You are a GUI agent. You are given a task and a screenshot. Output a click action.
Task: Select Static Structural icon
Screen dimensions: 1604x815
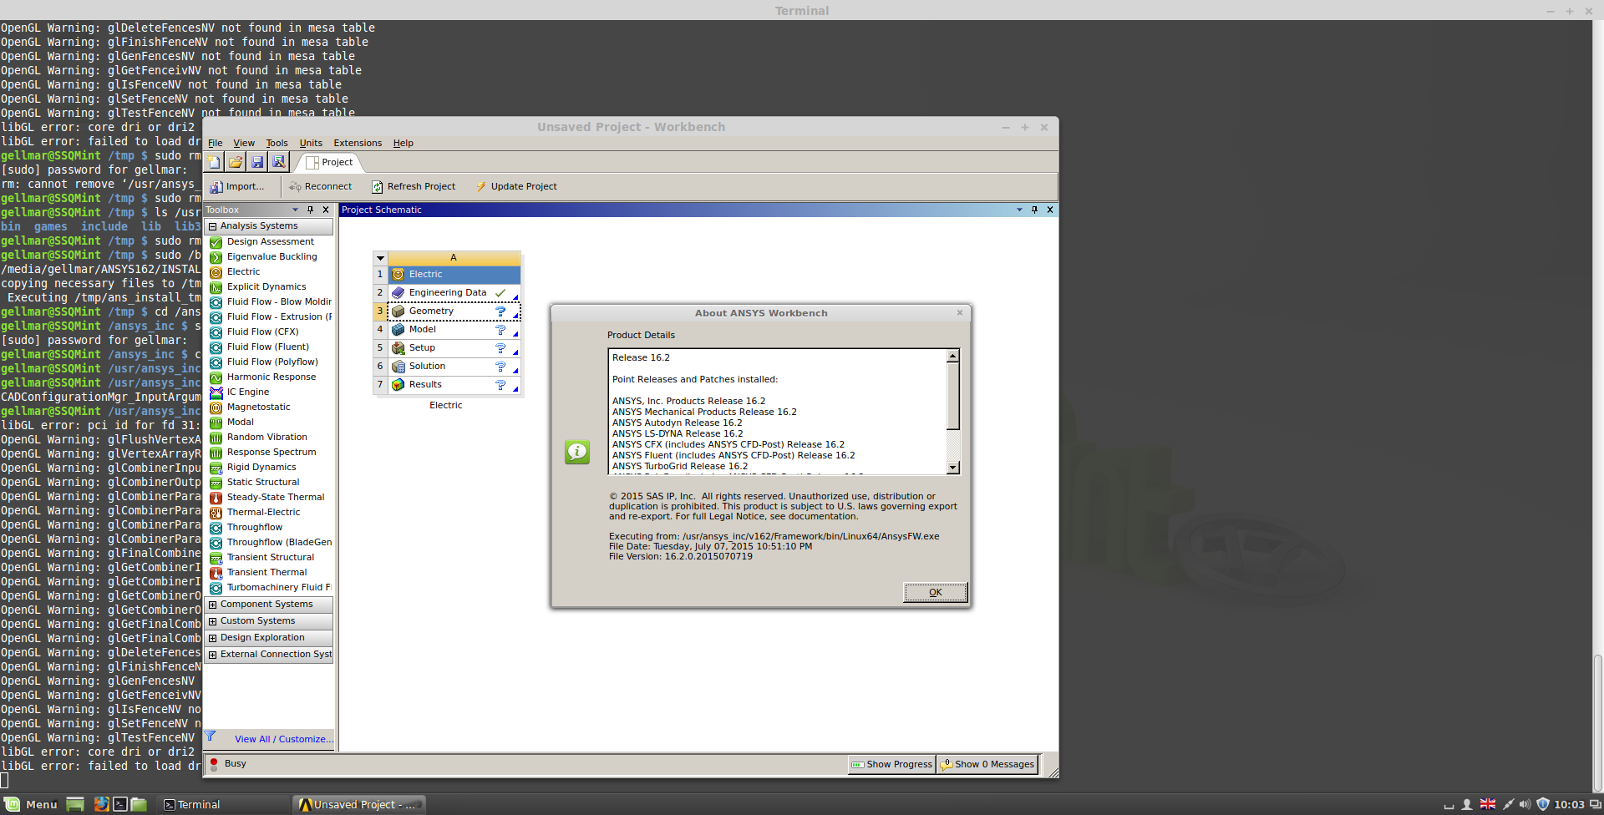click(216, 483)
